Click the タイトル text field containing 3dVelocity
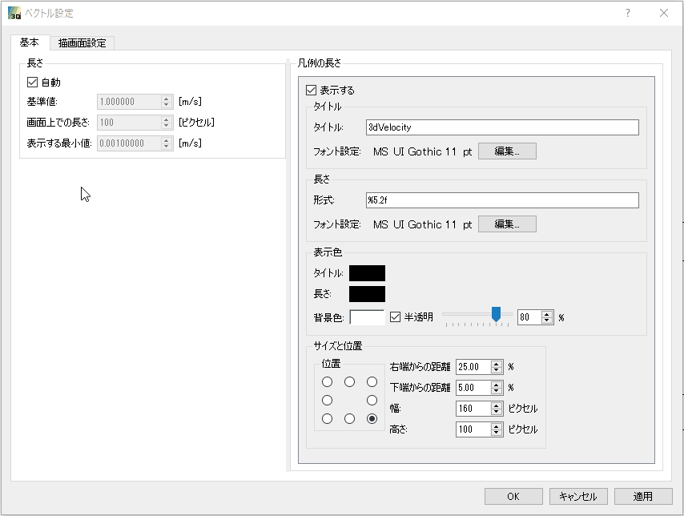This screenshot has width=684, height=516. click(502, 127)
